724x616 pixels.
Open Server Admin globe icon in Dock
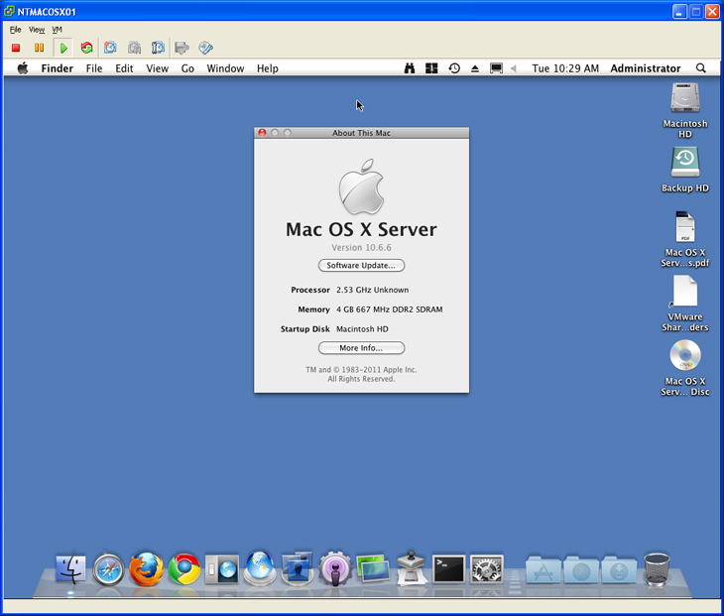[260, 568]
